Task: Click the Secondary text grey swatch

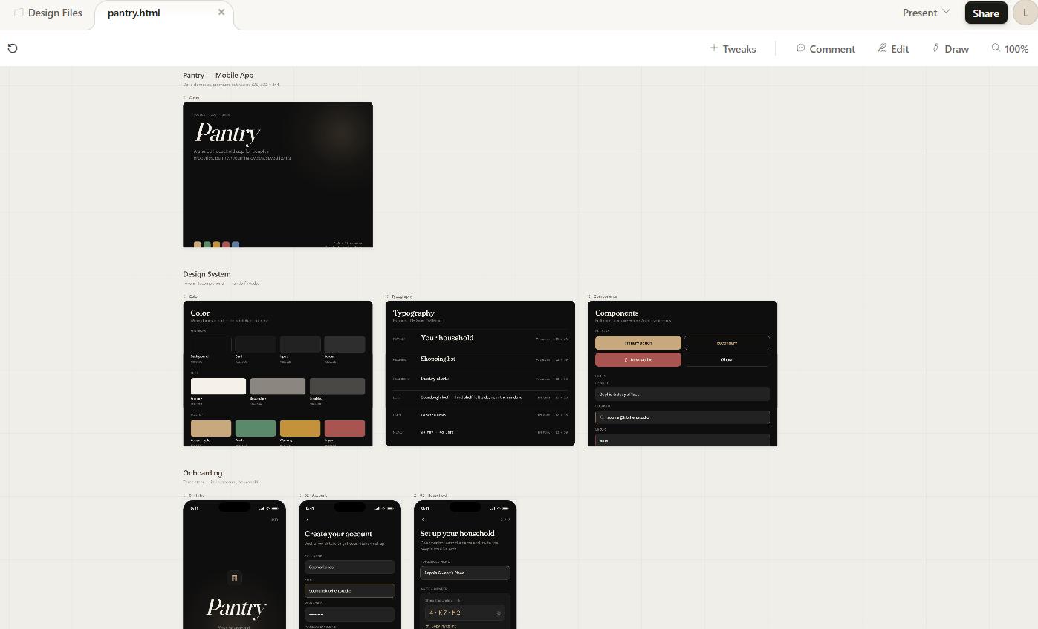Action: (278, 386)
